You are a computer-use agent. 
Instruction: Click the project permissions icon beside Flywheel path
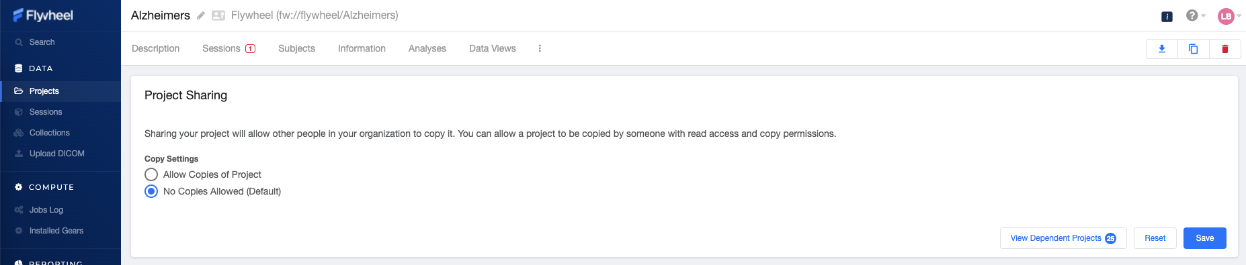[x=218, y=15]
